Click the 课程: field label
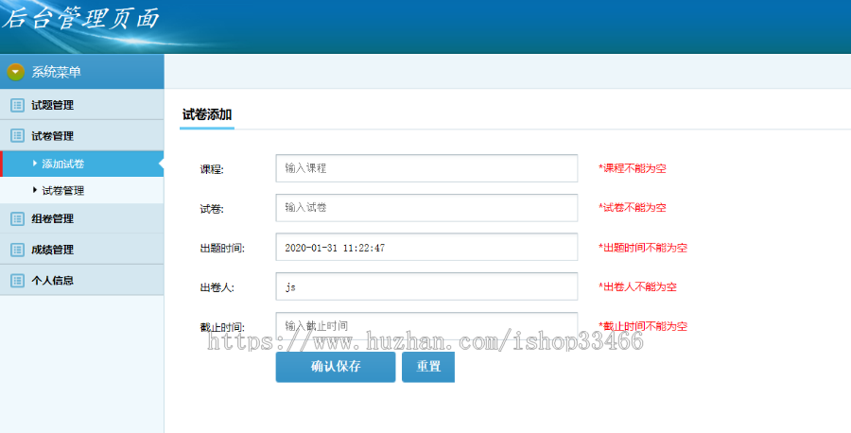851x433 pixels. click(x=212, y=169)
